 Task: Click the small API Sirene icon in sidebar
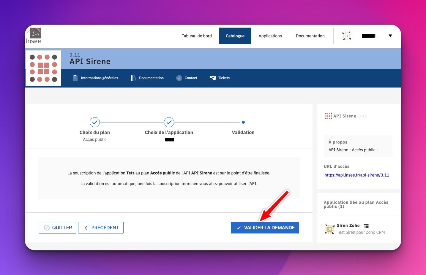click(x=328, y=116)
